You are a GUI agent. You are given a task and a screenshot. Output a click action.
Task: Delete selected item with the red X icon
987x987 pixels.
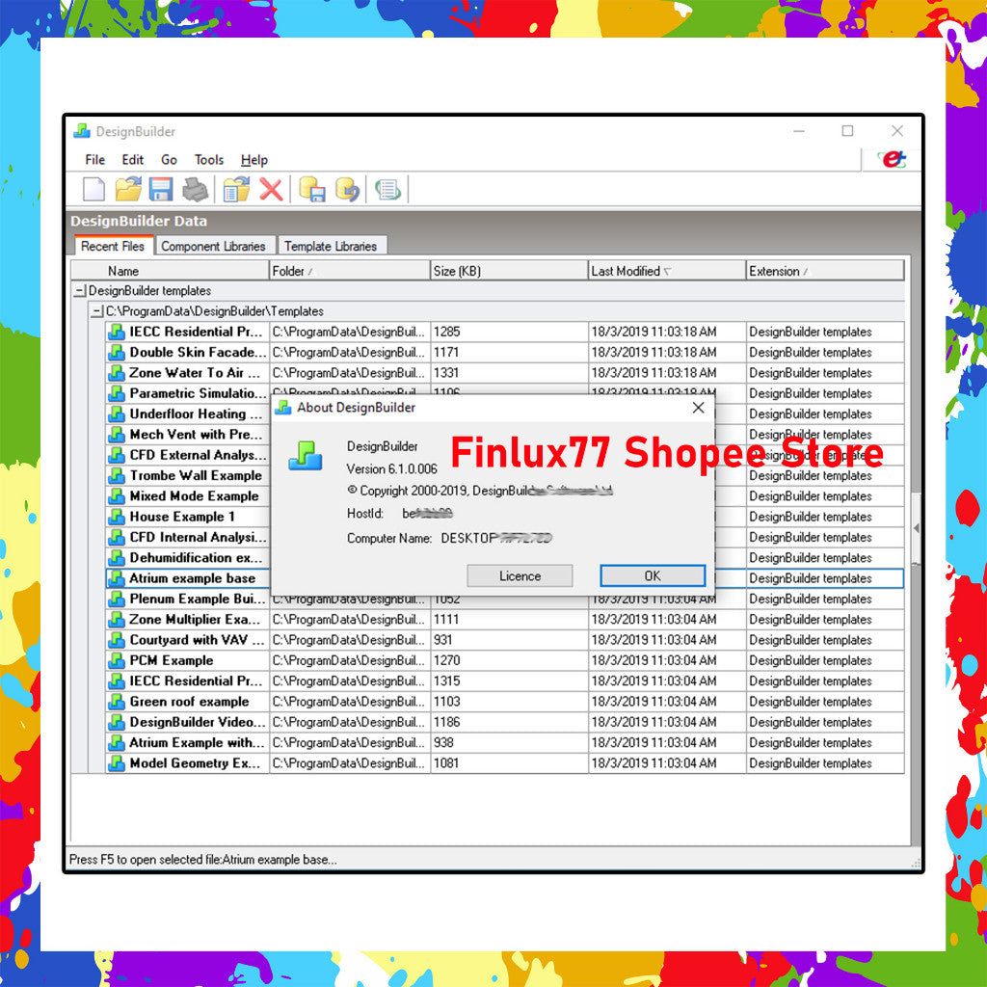pos(271,189)
